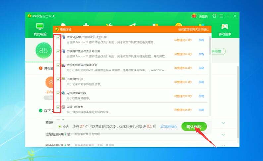The image size is (263, 161).
Task: Click 可提速约0.1秒 in 网络信息收集器 row
Action: pos(183,96)
